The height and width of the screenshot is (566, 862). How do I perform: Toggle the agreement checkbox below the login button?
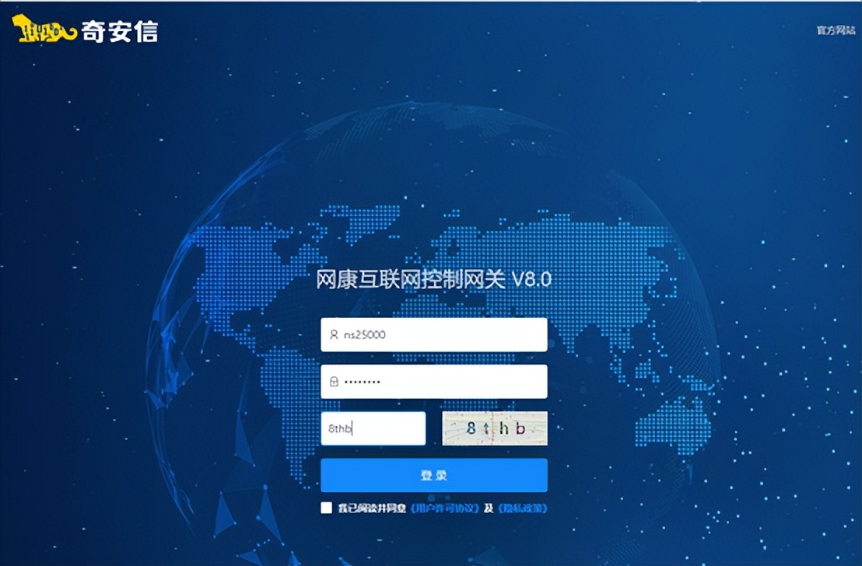pos(327,508)
